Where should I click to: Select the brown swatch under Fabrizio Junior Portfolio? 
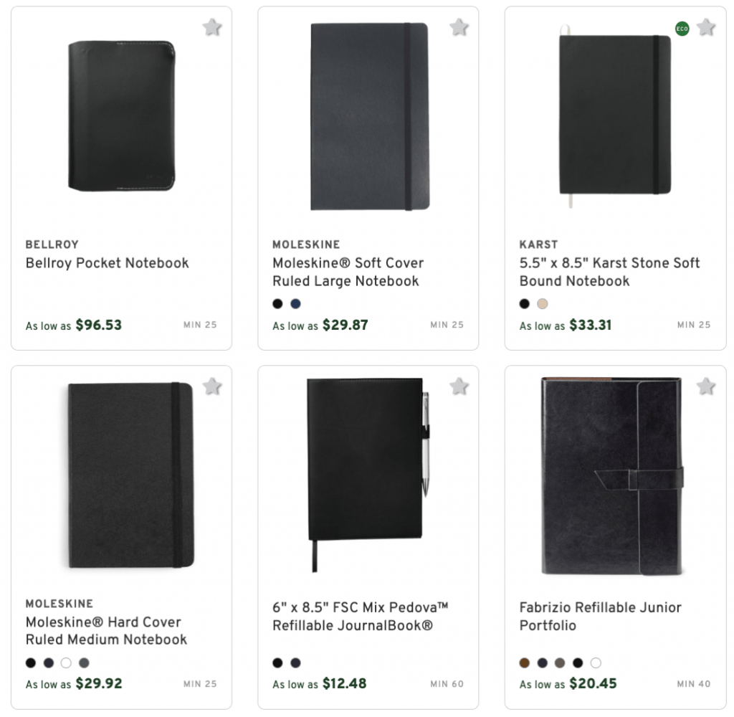coord(524,663)
